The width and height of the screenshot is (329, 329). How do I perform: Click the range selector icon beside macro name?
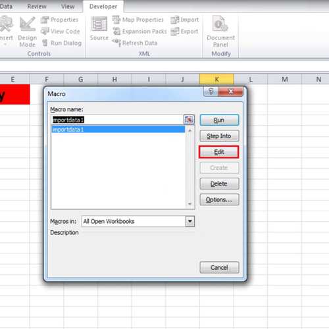tap(189, 120)
